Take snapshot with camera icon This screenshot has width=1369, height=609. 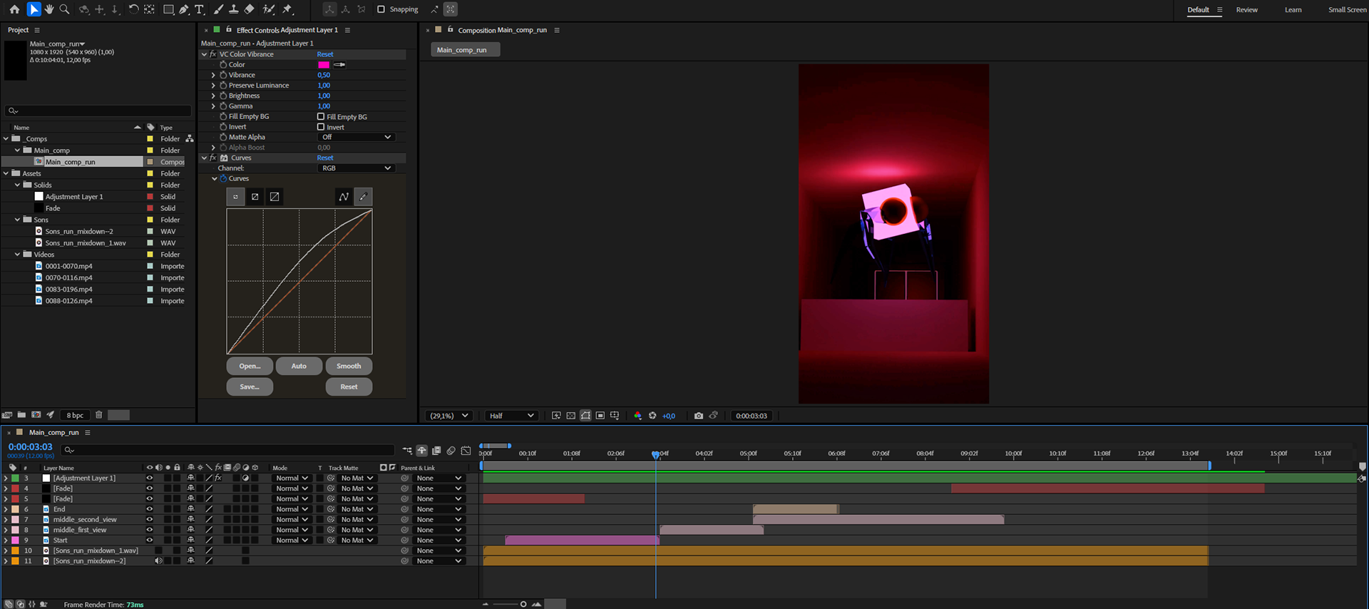pyautogui.click(x=698, y=416)
